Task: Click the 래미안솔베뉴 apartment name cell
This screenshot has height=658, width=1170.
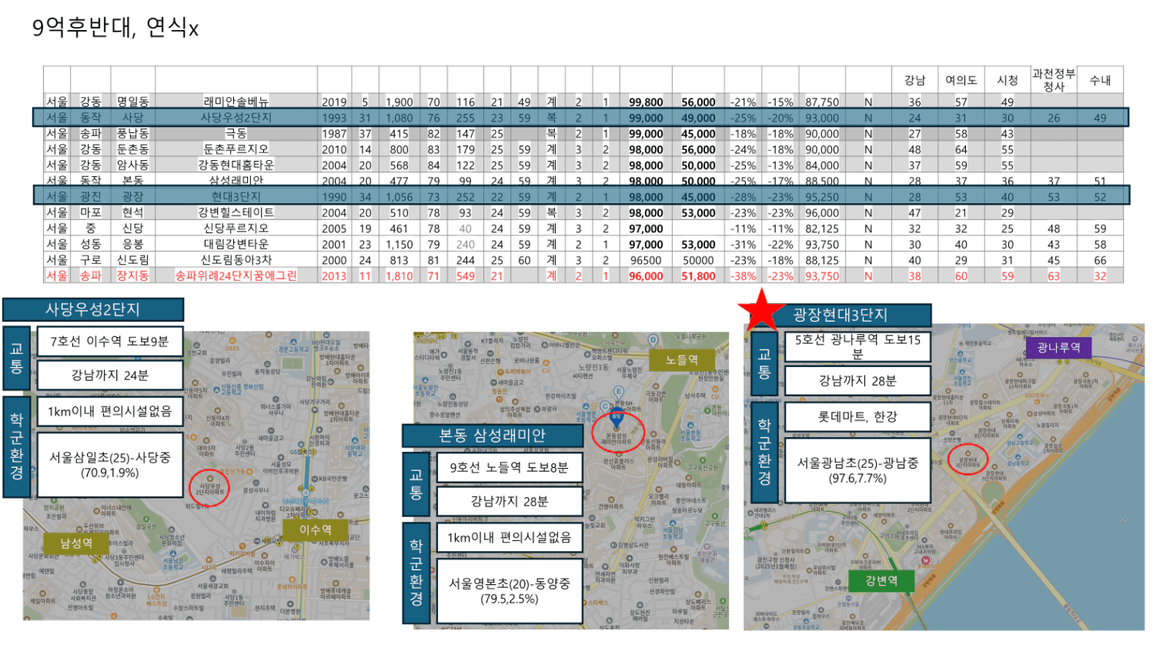Action: (x=236, y=102)
